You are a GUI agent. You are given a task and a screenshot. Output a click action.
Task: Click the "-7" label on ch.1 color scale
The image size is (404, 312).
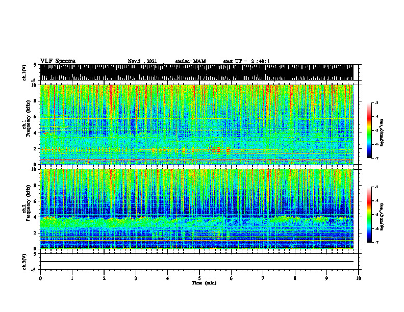click(x=376, y=158)
